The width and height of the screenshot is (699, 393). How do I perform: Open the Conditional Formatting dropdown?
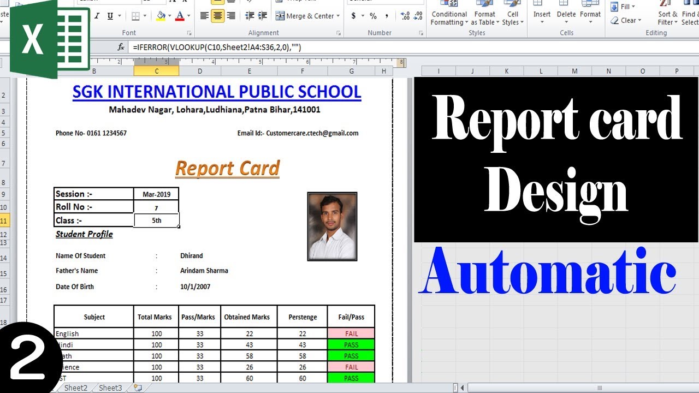pos(449,19)
